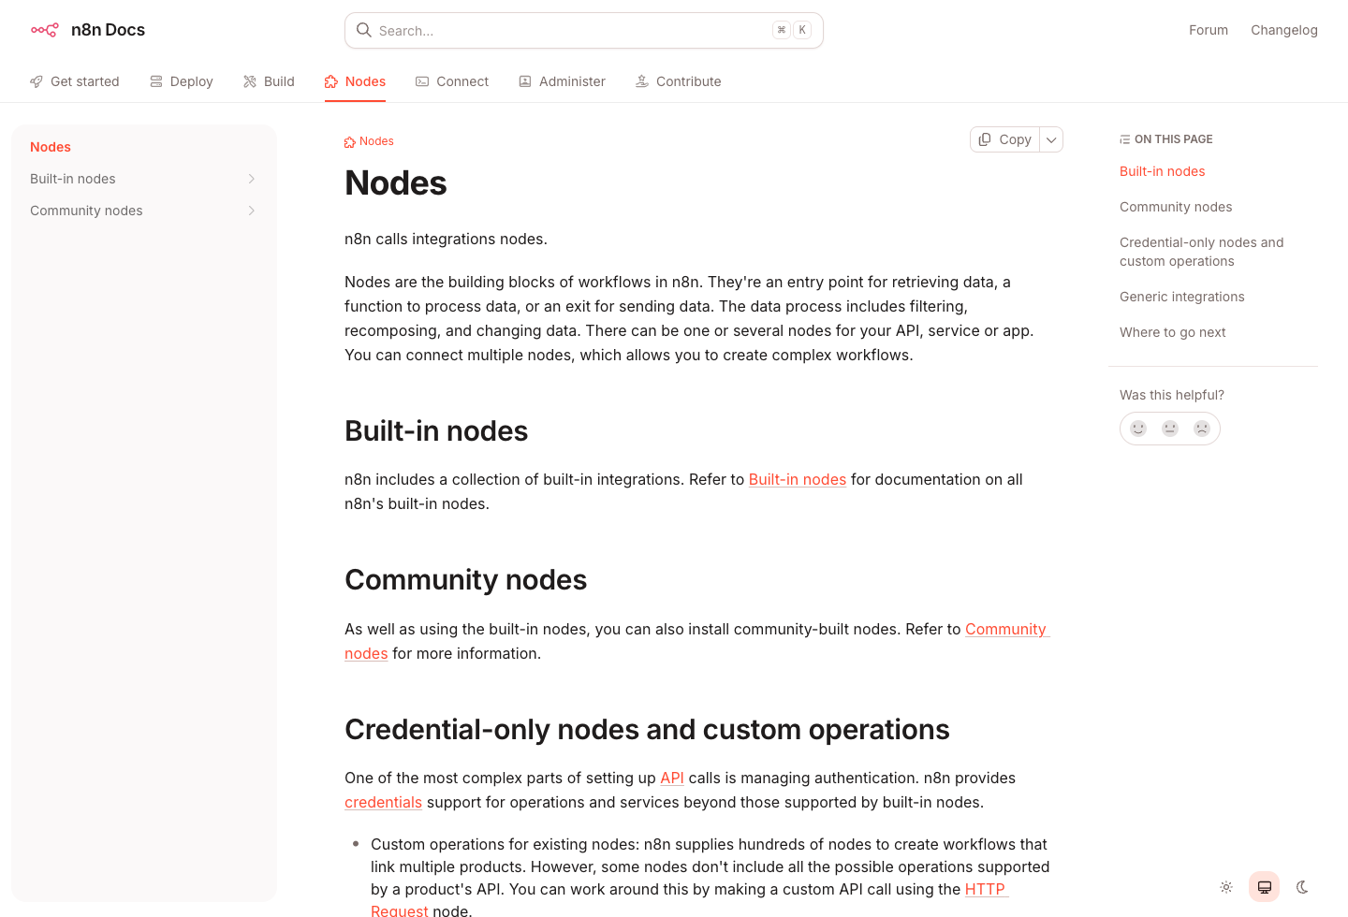Follow the inline Community nodes link

pyautogui.click(x=1006, y=629)
